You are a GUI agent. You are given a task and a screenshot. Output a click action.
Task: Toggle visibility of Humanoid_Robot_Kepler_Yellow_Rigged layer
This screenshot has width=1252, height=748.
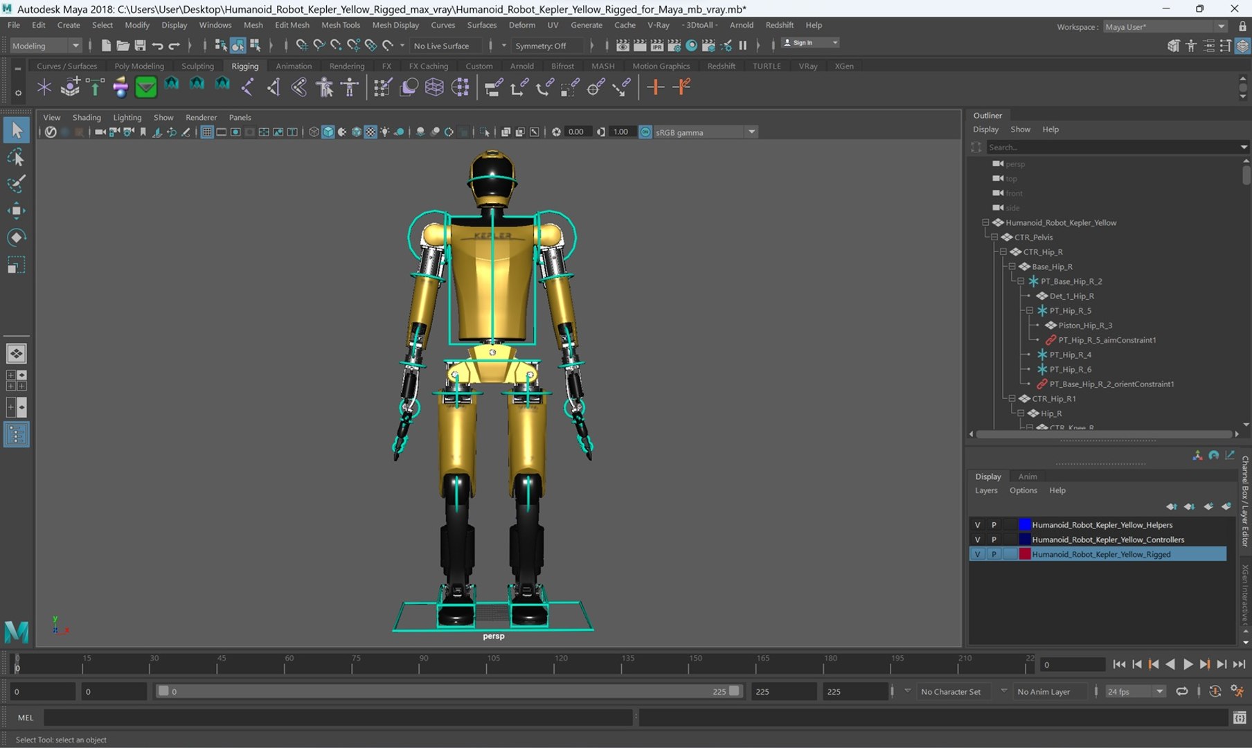click(977, 554)
